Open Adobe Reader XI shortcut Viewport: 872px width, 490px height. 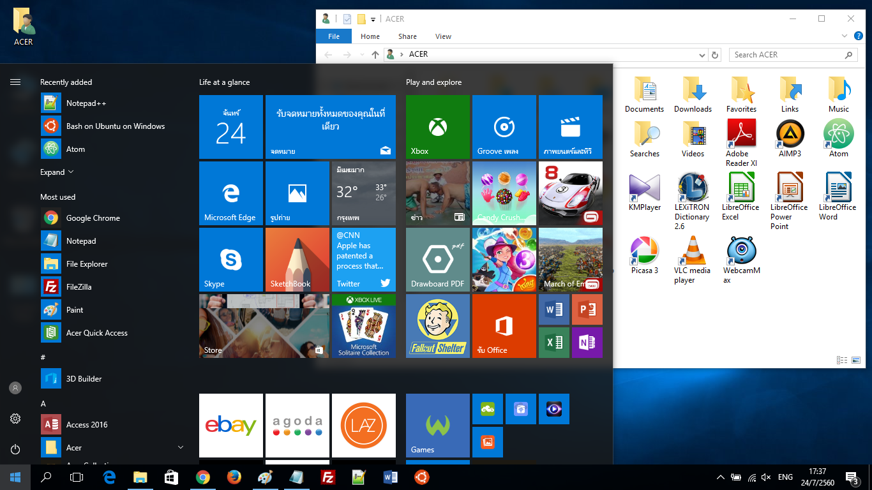(741, 144)
